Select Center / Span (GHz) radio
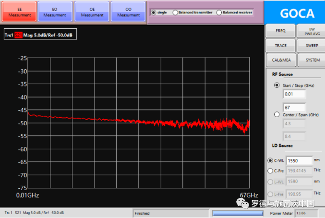Image resolution: width=325 pixels, height=218 pixels. tap(276, 114)
